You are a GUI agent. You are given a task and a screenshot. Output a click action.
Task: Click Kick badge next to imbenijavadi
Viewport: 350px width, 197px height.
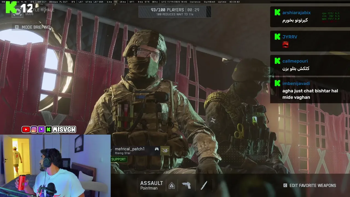pyautogui.click(x=277, y=83)
